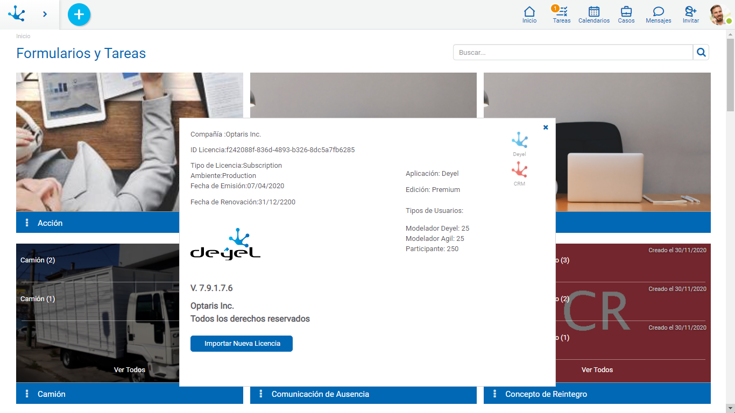Viewport: 735px width, 413px height.
Task: Click the magnifier search button
Action: [701, 52]
